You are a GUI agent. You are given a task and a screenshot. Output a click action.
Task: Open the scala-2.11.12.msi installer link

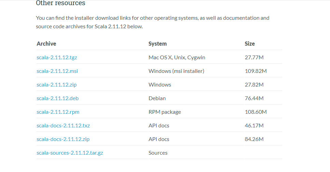[57, 71]
